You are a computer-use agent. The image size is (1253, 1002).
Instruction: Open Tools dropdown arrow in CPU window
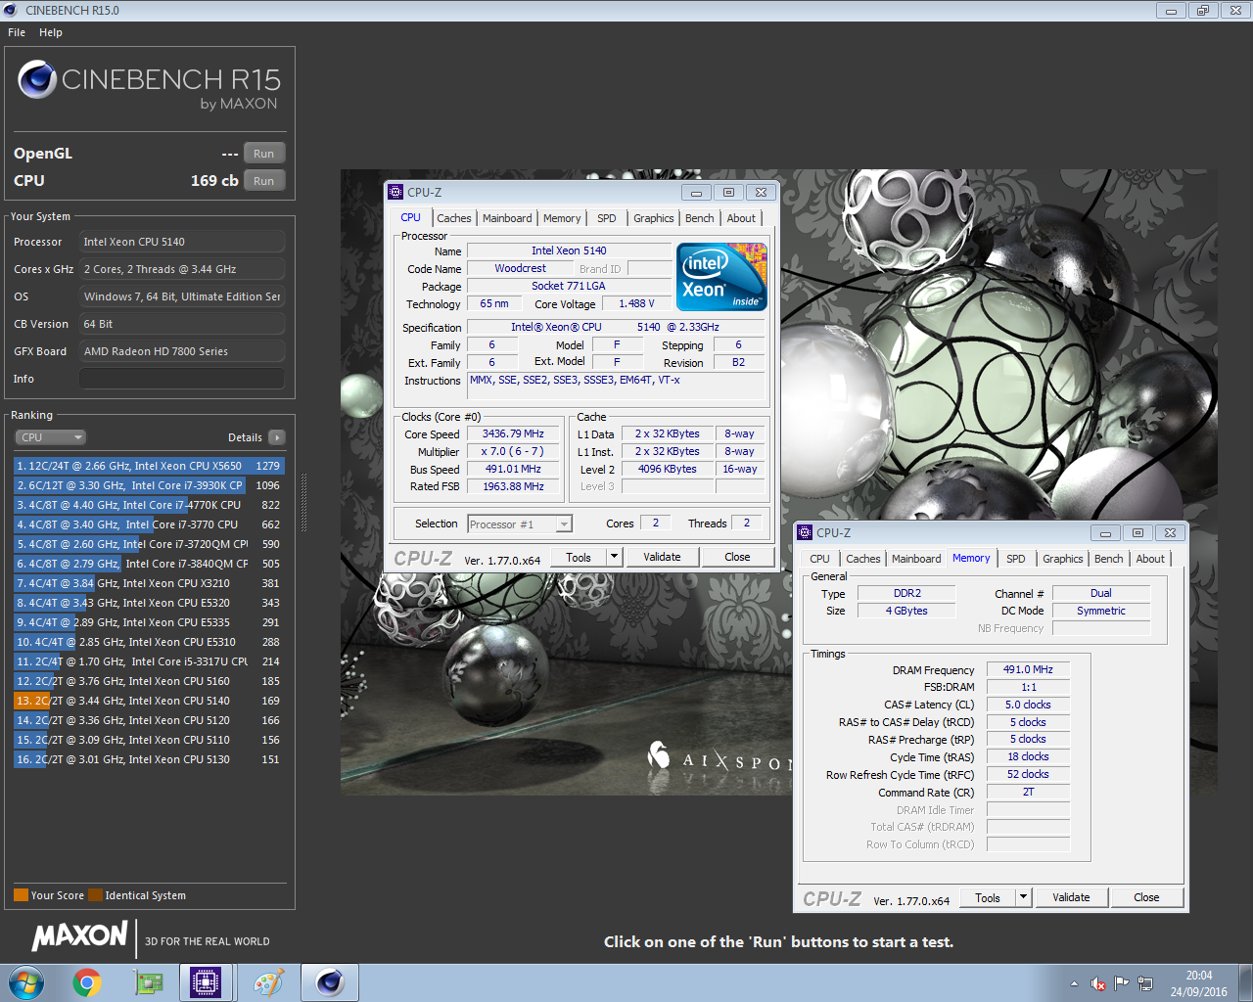point(614,557)
